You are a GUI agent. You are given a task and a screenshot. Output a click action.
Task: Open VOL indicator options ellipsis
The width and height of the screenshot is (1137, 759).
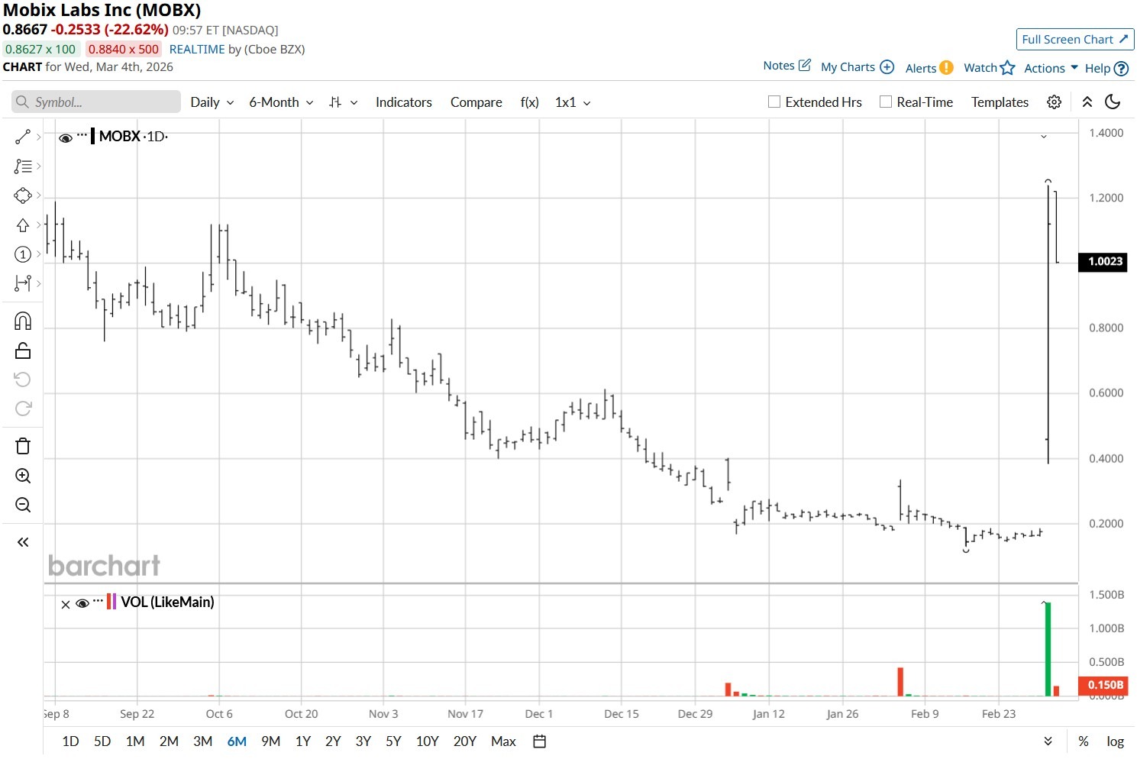click(98, 602)
